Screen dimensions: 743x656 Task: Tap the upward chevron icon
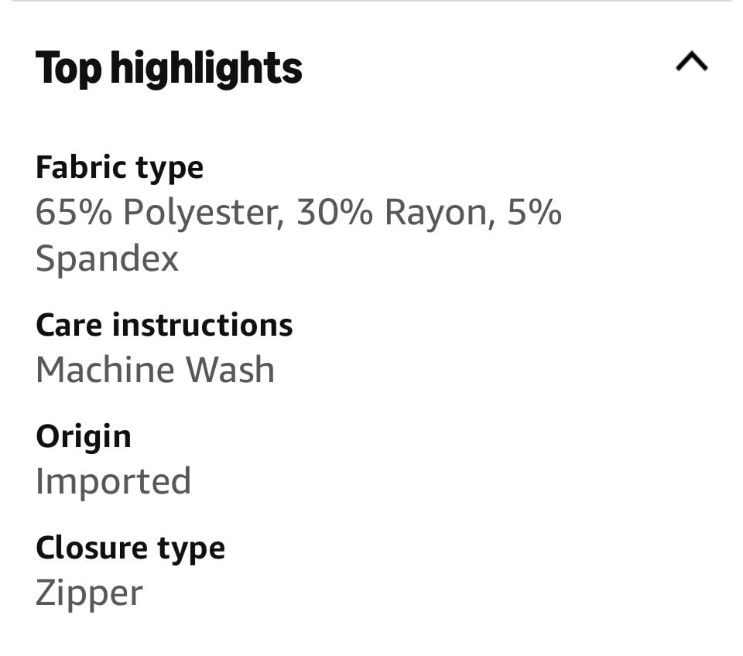tap(691, 61)
